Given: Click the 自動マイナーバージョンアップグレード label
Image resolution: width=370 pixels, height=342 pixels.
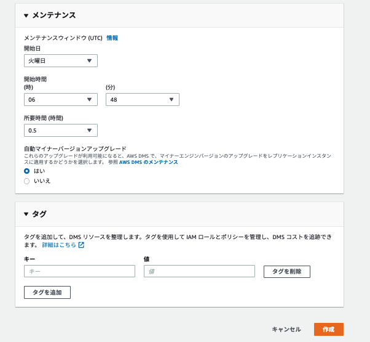Looking at the screenshot, I should click(75, 149).
